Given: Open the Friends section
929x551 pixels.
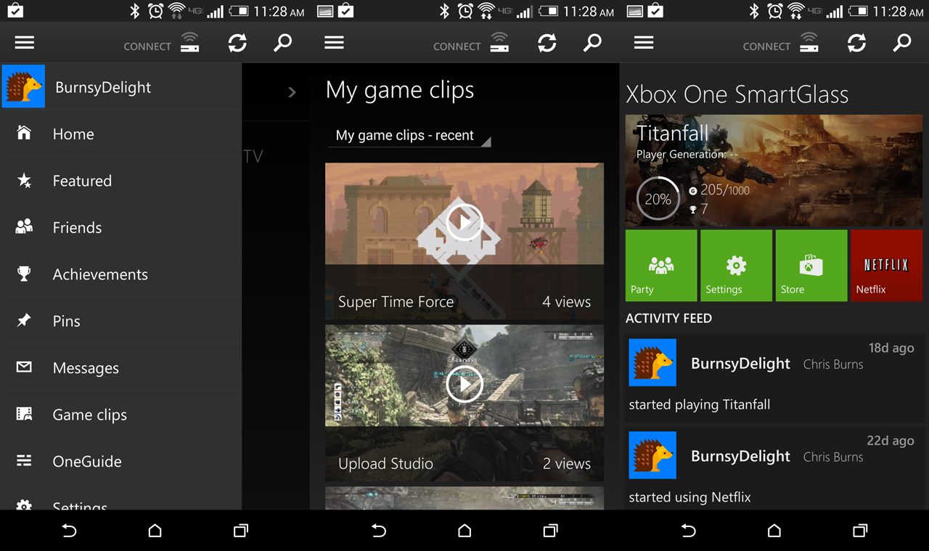Looking at the screenshot, I should pyautogui.click(x=23, y=227).
